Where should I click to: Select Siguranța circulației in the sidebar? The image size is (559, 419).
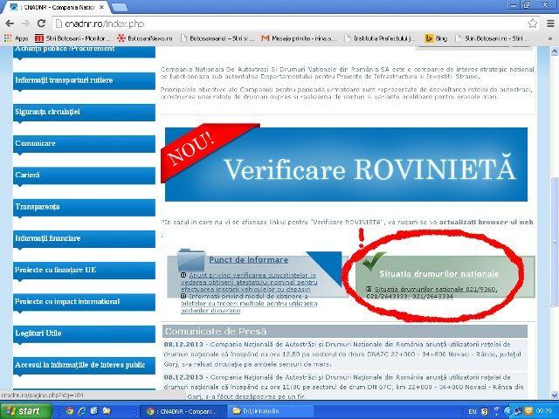click(x=47, y=112)
